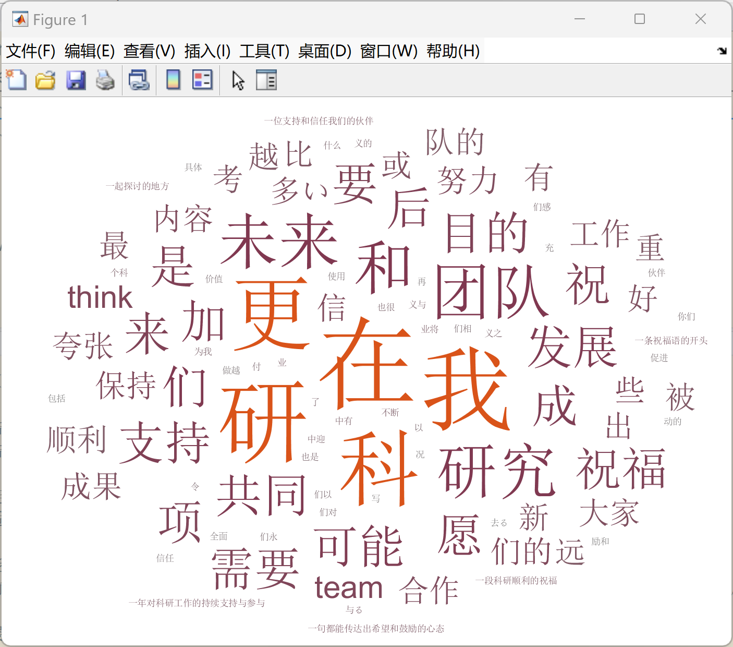Click the phrase "一位支持和信任我们的伙伴"
This screenshot has width=733, height=647.
click(x=319, y=121)
